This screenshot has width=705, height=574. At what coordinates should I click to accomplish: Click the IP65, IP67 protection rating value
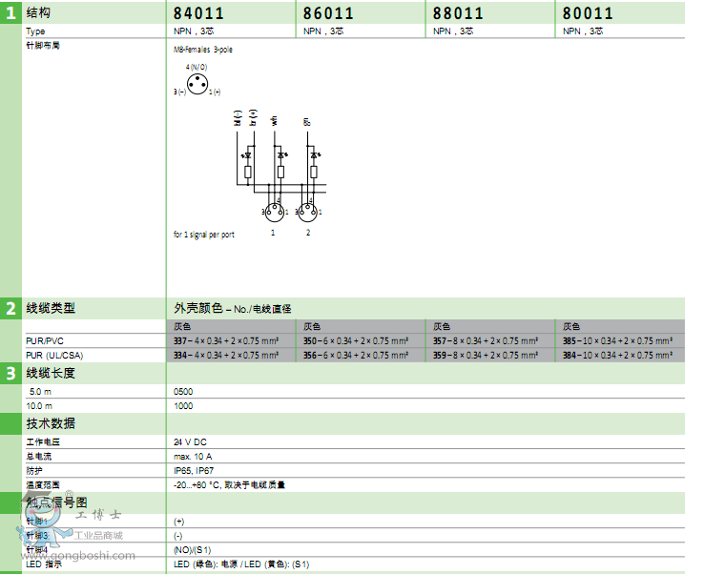tap(193, 470)
